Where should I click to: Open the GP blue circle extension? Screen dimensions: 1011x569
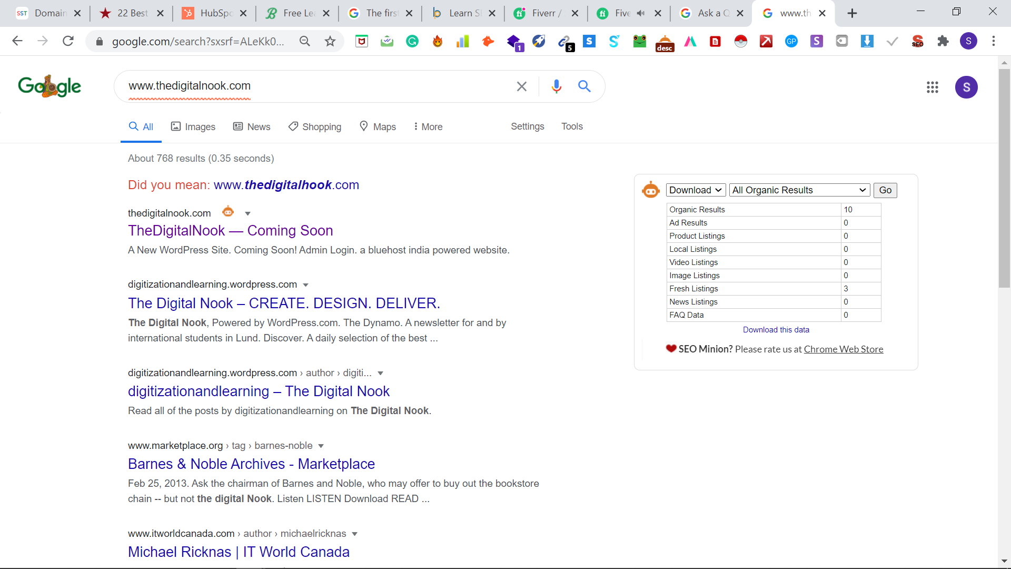pyautogui.click(x=791, y=41)
